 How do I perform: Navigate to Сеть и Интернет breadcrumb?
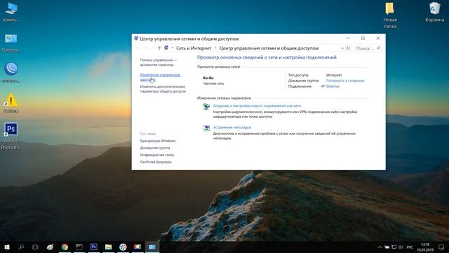[194, 48]
